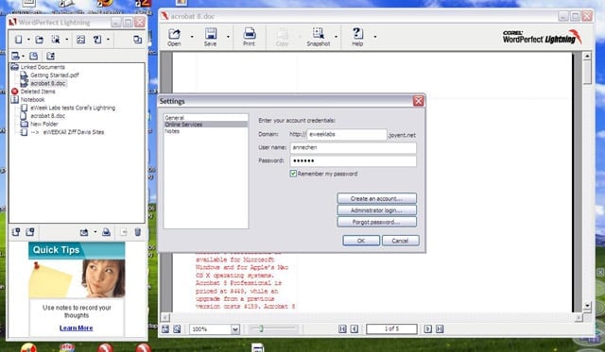The width and height of the screenshot is (605, 352).
Task: Expand the arrow next to the Open button
Action: click(x=192, y=37)
